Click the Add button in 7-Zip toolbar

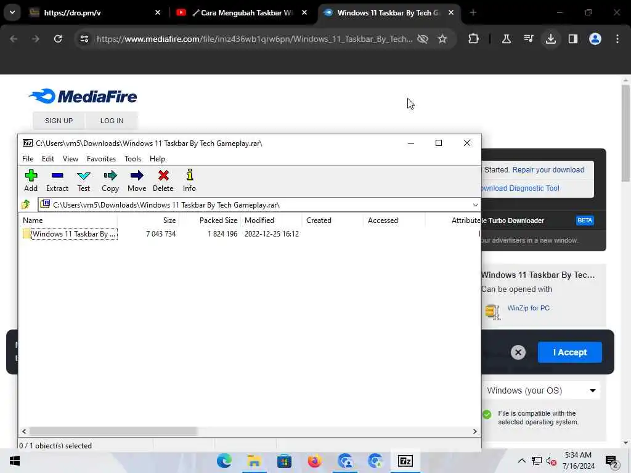tap(31, 180)
